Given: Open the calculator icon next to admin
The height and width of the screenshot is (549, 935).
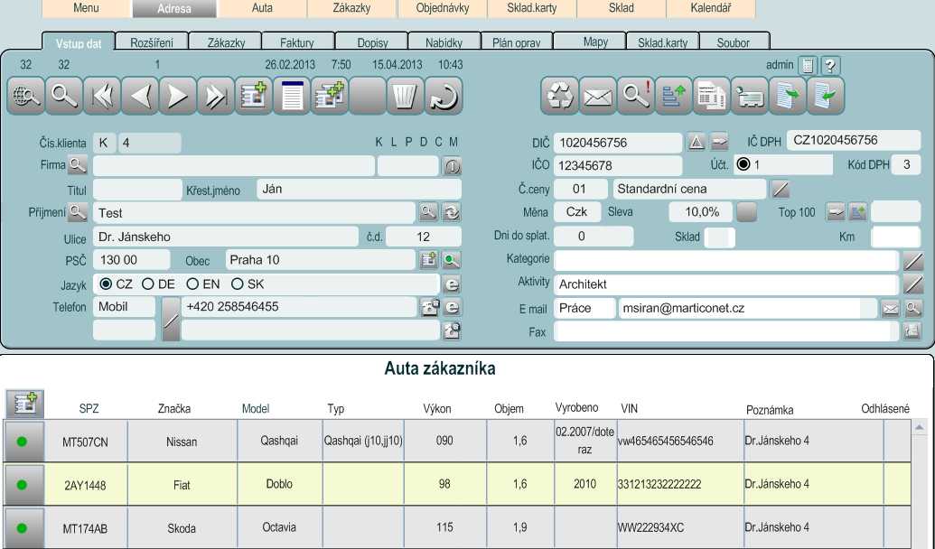Looking at the screenshot, I should pos(808,66).
